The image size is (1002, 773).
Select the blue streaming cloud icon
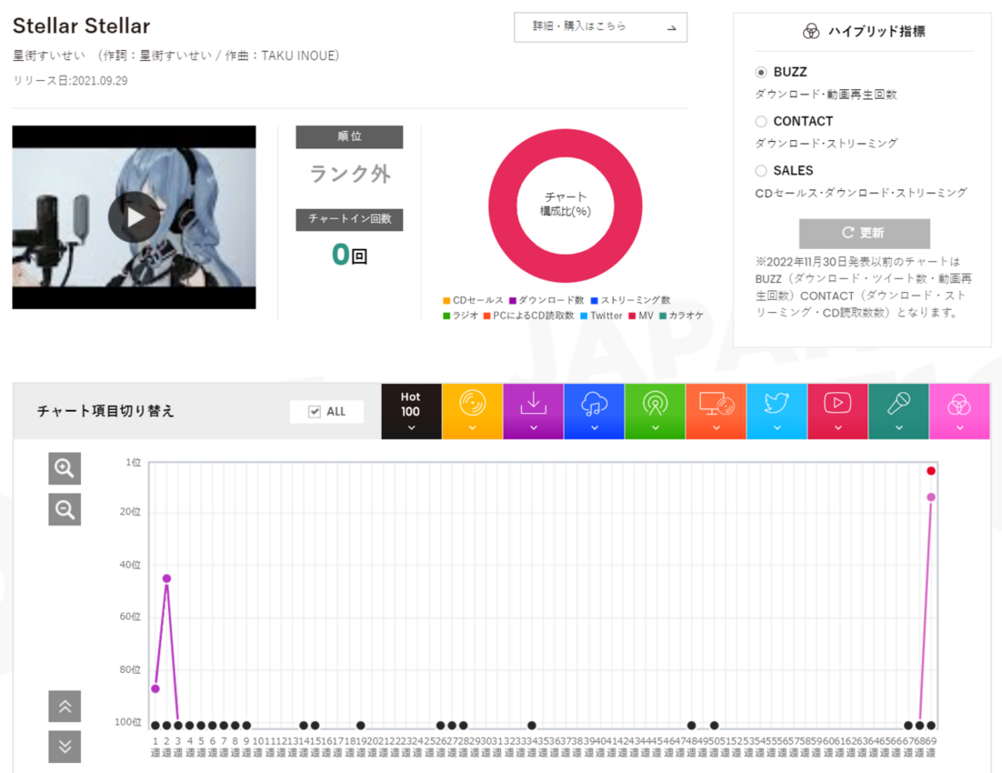594,403
